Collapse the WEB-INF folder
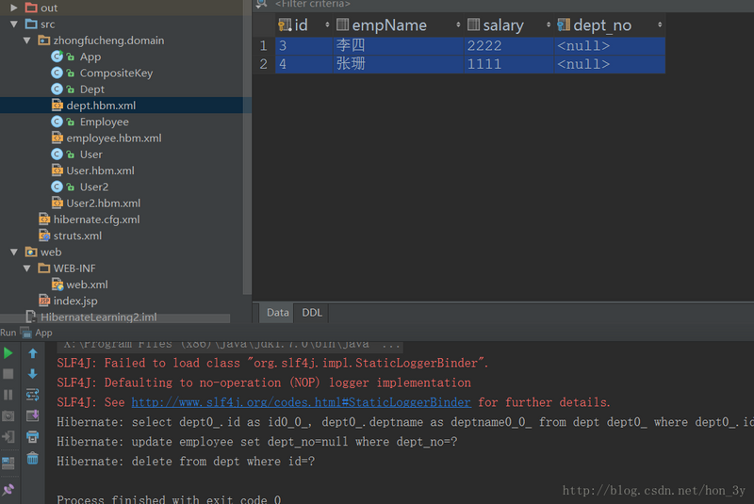This screenshot has width=754, height=504. click(27, 268)
